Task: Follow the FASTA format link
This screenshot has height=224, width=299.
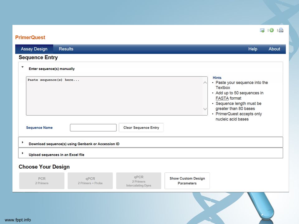Action: point(222,98)
